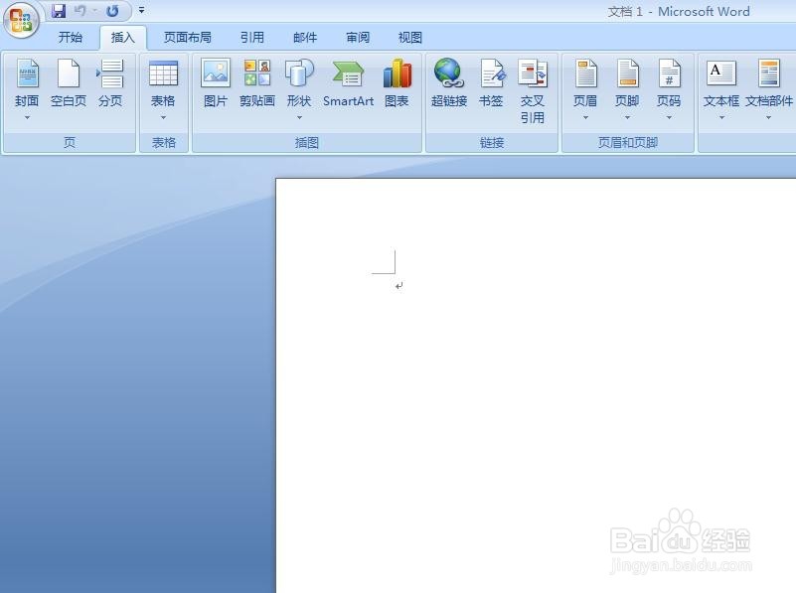The image size is (796, 593).
Task: Place cursor at paragraph mark in document
Action: [x=399, y=286]
